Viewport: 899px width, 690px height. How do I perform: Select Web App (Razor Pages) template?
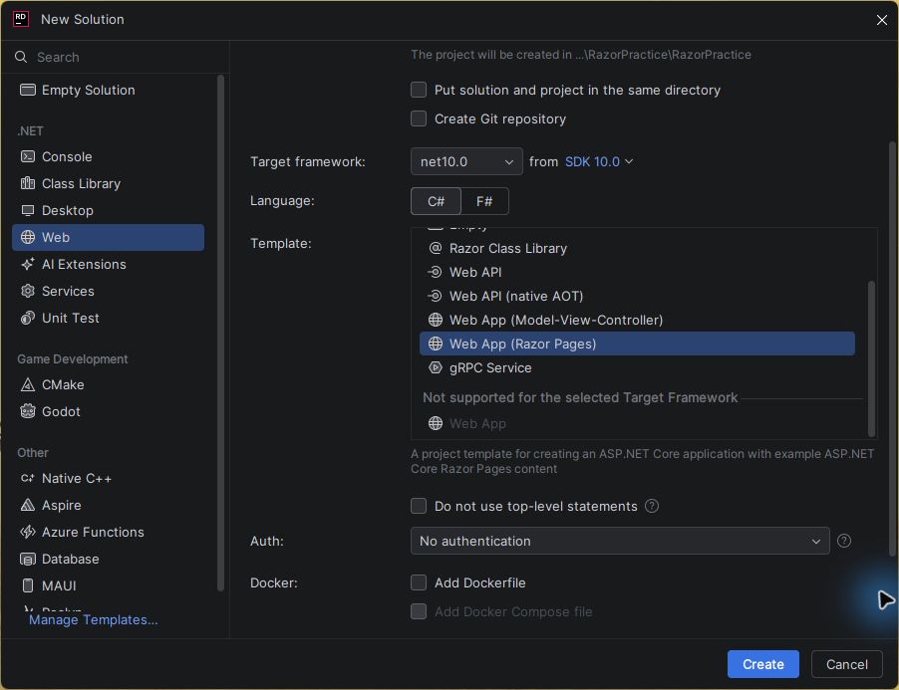click(637, 344)
